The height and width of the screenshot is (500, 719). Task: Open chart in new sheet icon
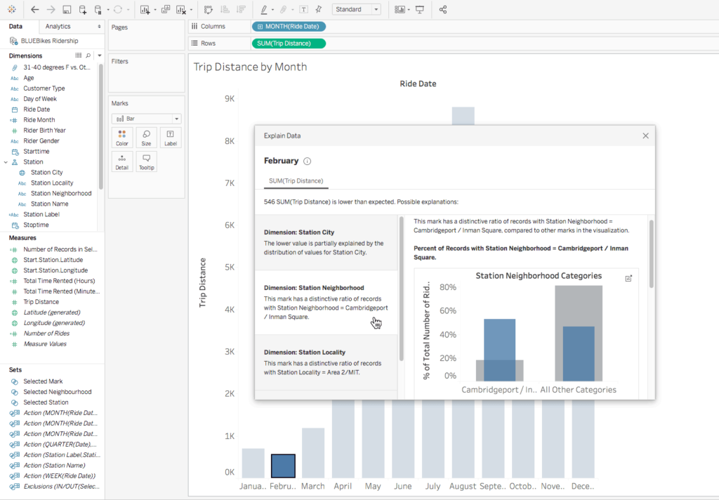(x=628, y=278)
